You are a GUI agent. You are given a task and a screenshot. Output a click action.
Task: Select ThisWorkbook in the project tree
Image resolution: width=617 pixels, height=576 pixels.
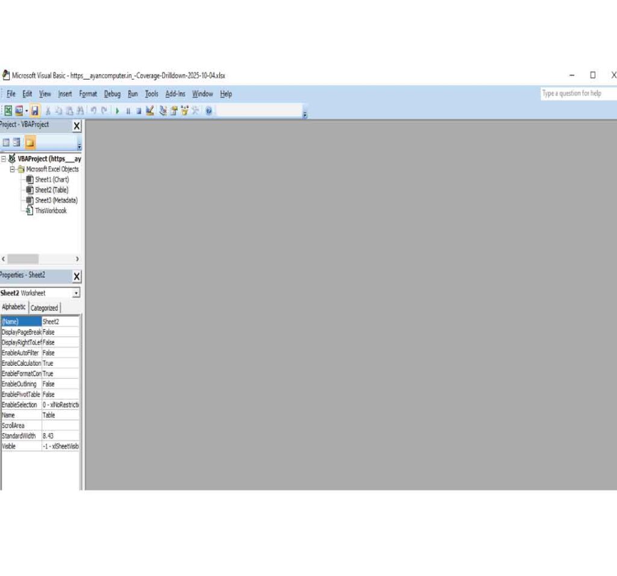click(51, 211)
